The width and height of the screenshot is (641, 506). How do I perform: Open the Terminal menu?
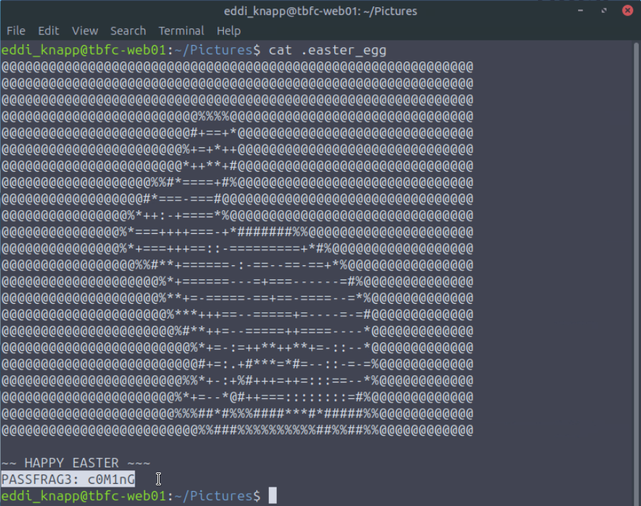[181, 31]
